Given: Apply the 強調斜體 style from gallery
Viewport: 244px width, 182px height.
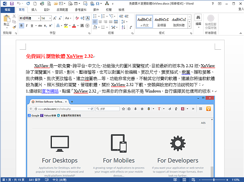Looking at the screenshot, I should point(179,22).
